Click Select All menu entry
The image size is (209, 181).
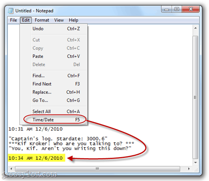pos(56,112)
